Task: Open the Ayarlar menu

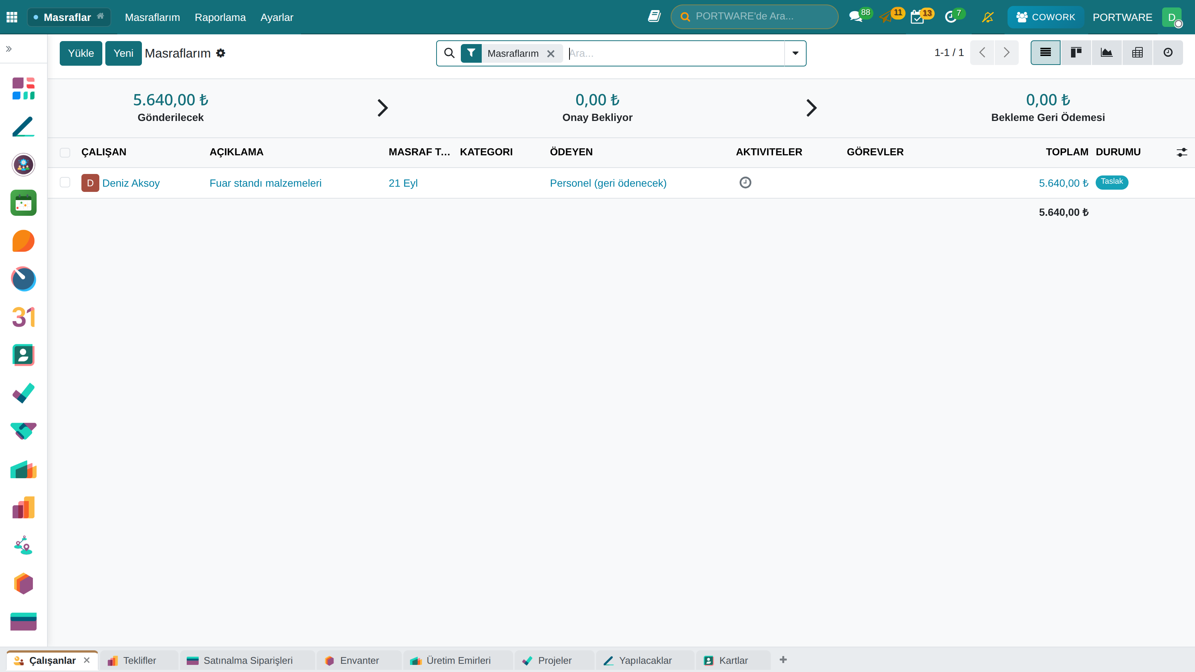Action: click(x=276, y=17)
